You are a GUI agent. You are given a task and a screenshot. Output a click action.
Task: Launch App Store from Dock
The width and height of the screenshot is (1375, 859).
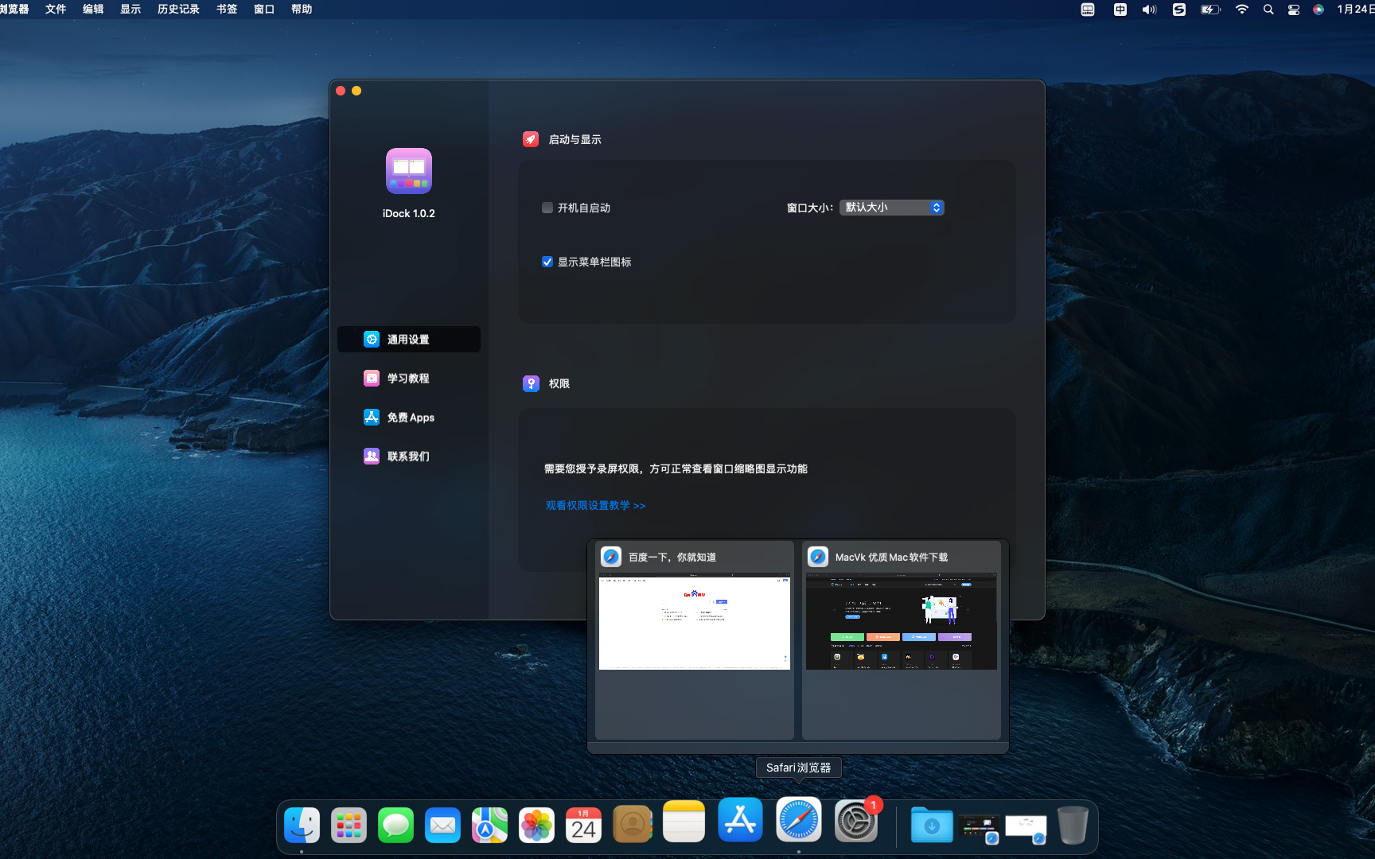740,819
